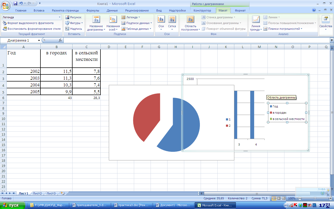Open the Конструктор chart tab
Screen dimensions: 334x209
point(202,10)
